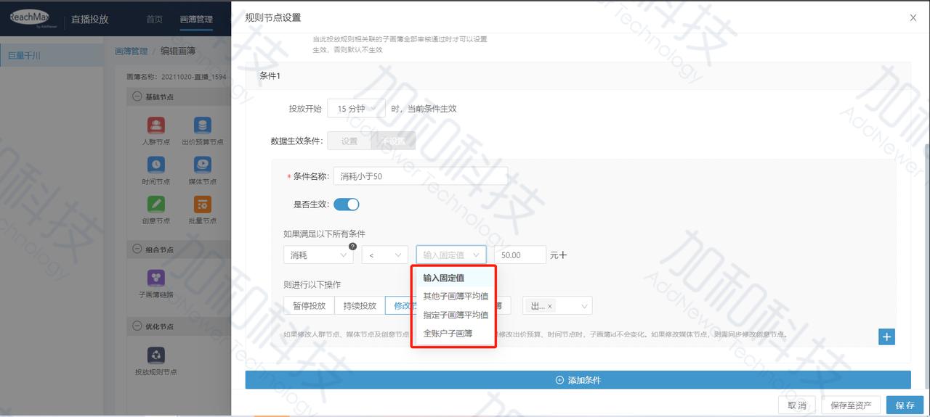The height and width of the screenshot is (417, 930).
Task: Switch to the 首页 tab
Action: click(154, 20)
